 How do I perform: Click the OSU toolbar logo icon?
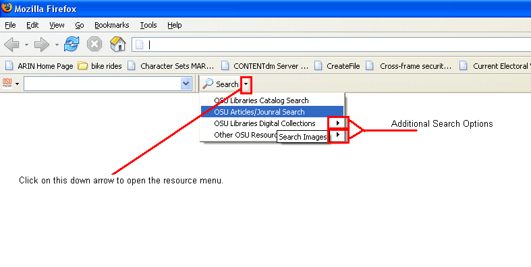click(x=7, y=83)
